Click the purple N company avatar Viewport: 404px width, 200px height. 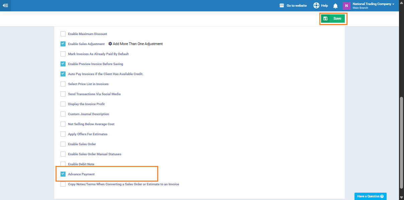346,6
